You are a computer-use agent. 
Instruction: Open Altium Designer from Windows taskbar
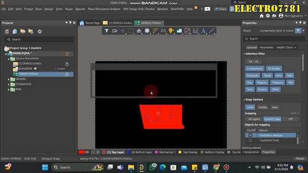(141, 167)
